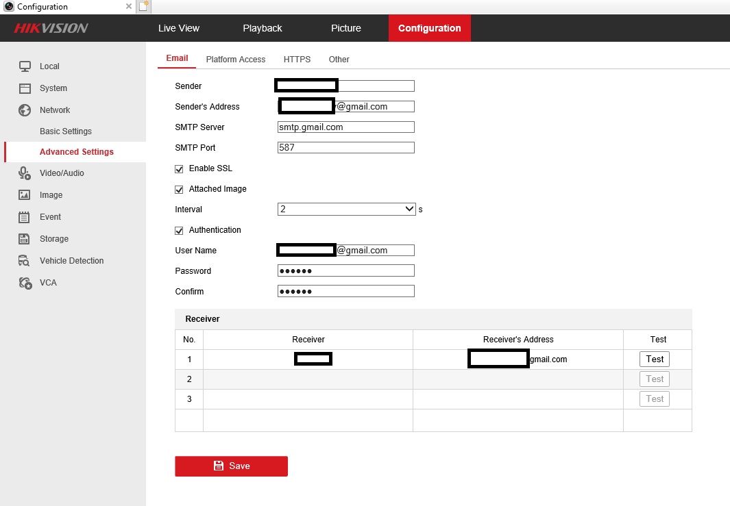The image size is (730, 506).
Task: Open Storage using its disk icon
Action: 25,239
